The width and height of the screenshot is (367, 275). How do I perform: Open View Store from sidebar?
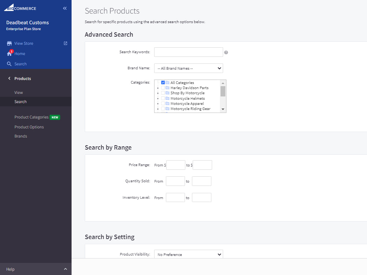(23, 44)
